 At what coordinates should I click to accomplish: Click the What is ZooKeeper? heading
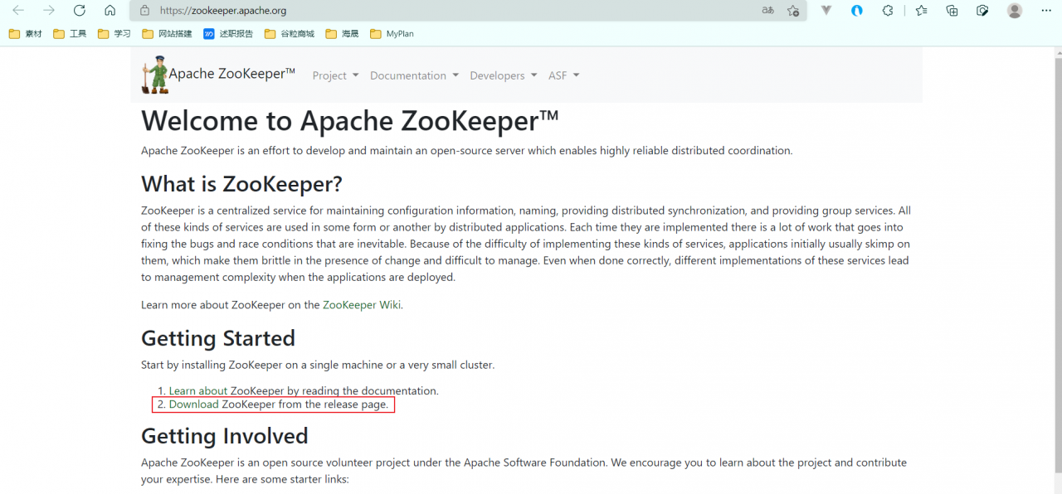(241, 184)
